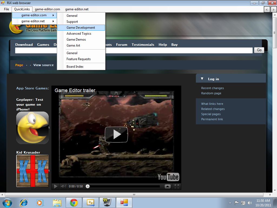Screen dimensions: 277x208
Task: Open the volume speaker tray icon
Action: pos(250,203)
